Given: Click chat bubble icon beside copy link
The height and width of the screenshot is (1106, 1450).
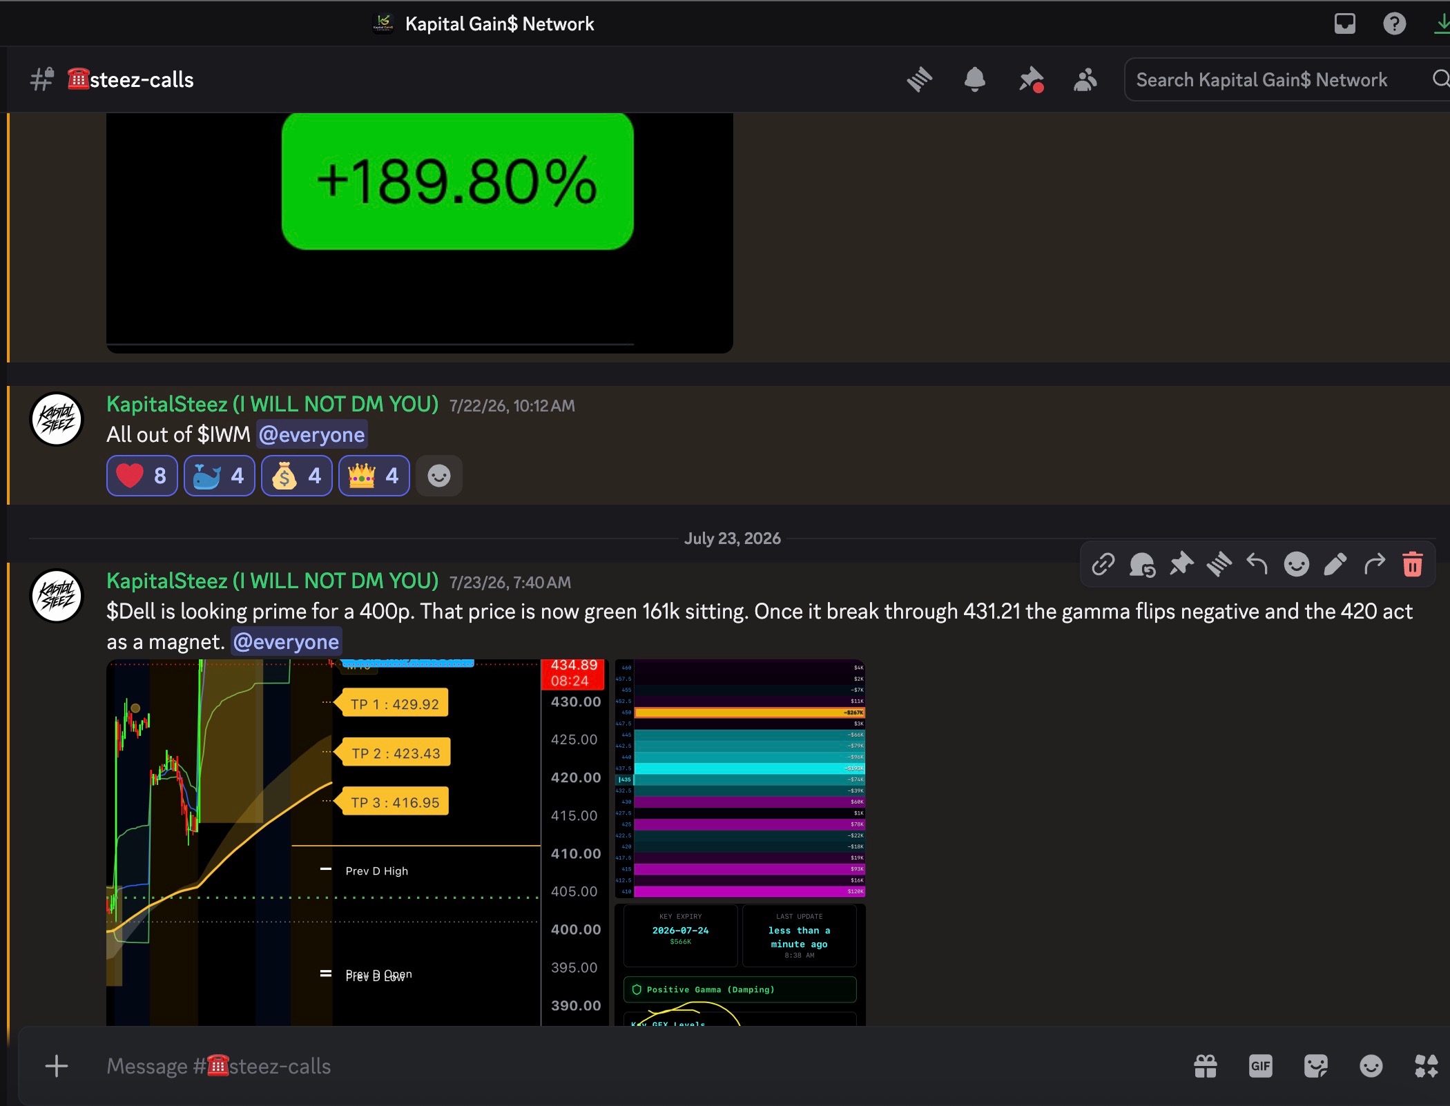Looking at the screenshot, I should [x=1142, y=564].
